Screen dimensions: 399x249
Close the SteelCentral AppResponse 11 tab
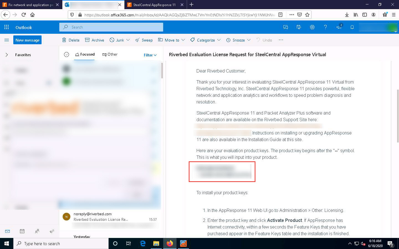(x=182, y=5)
